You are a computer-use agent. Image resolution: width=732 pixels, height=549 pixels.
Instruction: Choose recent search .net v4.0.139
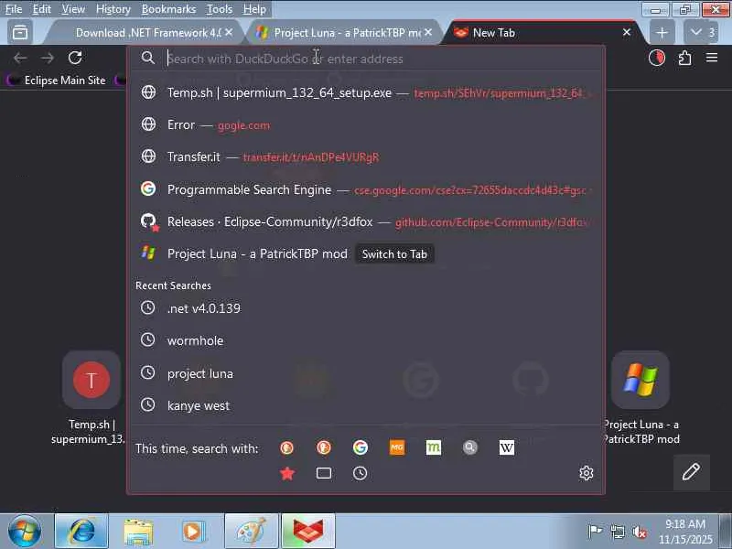pyautogui.click(x=366, y=308)
